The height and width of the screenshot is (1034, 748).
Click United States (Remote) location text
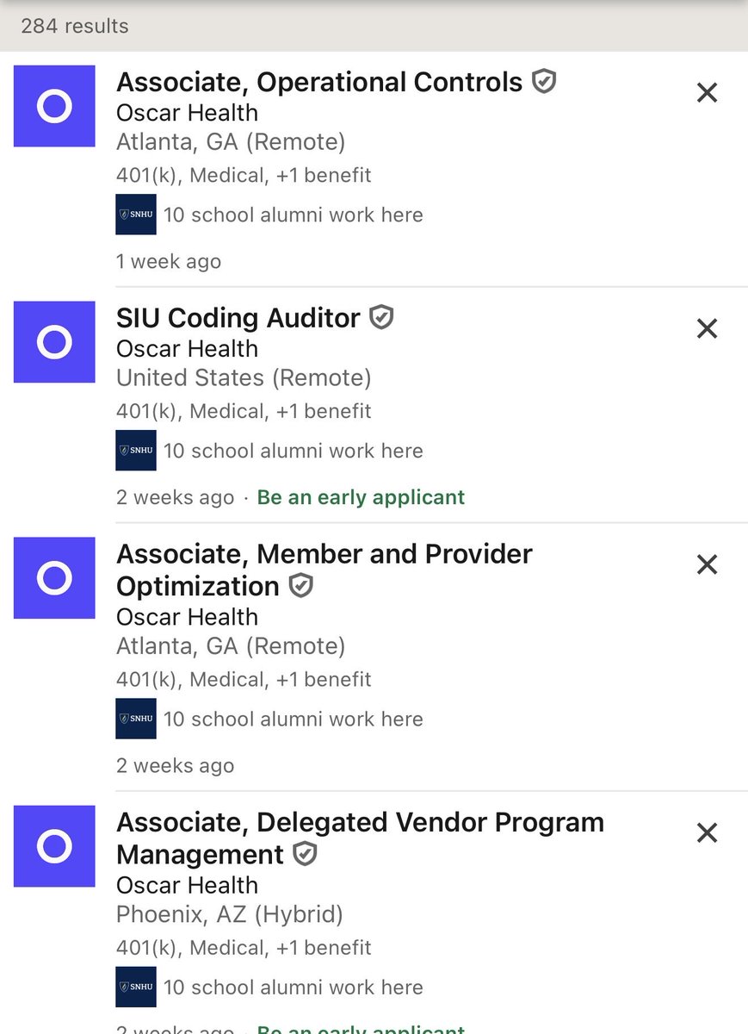tap(244, 377)
